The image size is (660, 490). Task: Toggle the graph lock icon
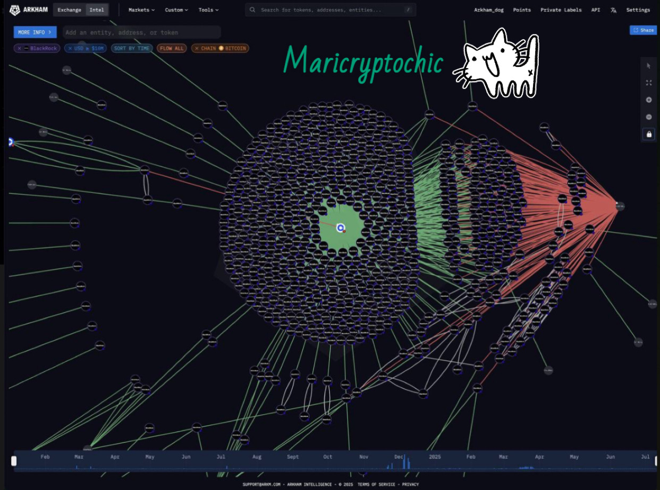649,134
